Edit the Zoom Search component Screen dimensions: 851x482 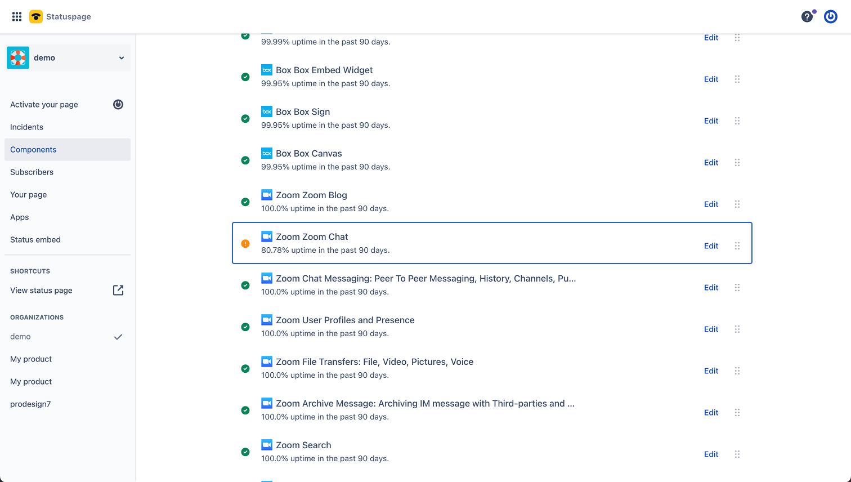click(x=711, y=454)
